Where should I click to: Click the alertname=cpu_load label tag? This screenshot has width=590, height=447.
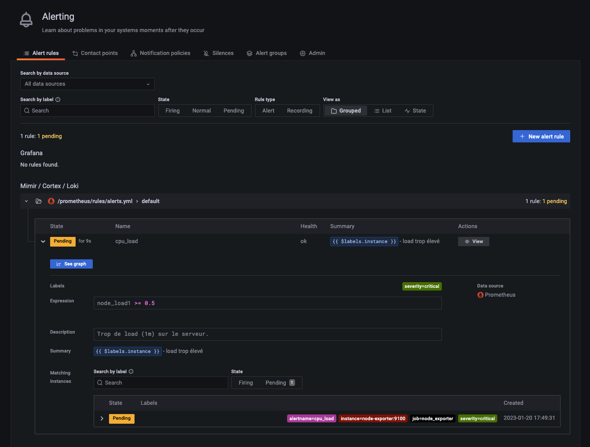[x=312, y=418]
